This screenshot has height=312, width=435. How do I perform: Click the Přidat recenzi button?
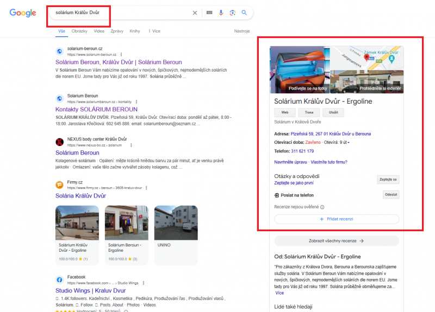337,219
